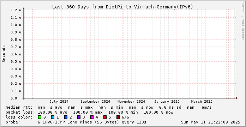Click the median rtt statistics line
Viewport: 246px width, 127px height.
pos(109,107)
